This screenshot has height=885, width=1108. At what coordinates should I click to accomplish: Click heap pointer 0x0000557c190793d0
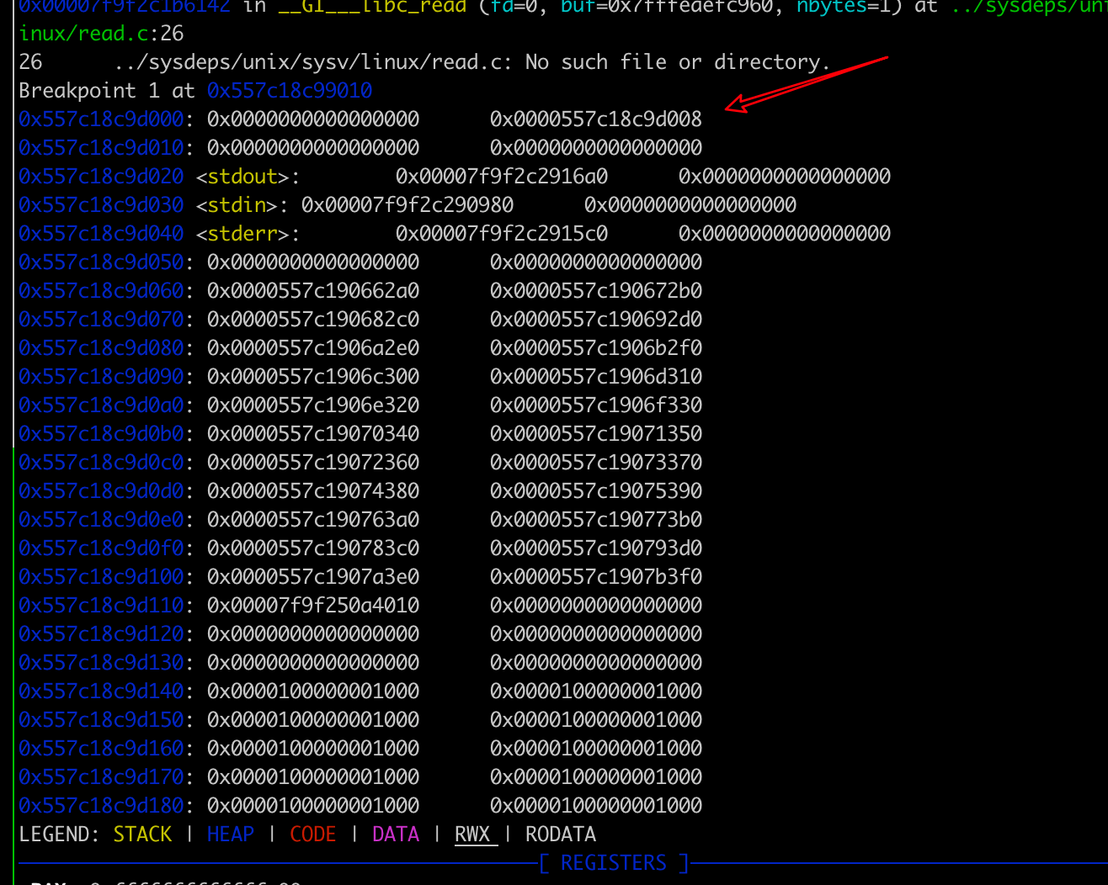click(x=596, y=548)
